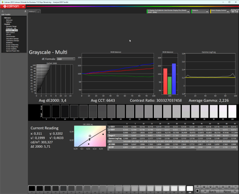Click the Gamma Log/Log chart
Viewport: 239px width, 194px height.
(210, 74)
